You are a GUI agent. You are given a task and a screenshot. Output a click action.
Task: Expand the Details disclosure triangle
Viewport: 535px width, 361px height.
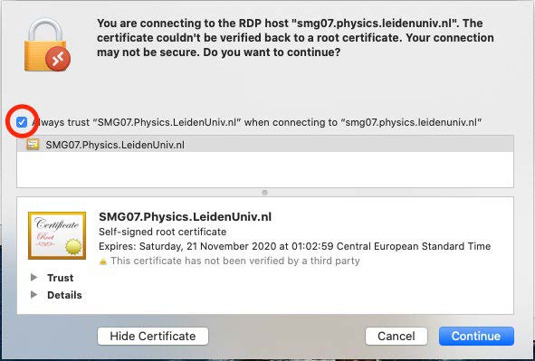(x=33, y=294)
